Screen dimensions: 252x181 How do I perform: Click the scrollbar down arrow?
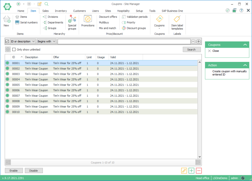(200, 157)
